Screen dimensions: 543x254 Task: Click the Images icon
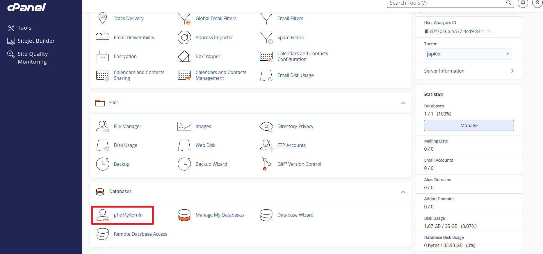(184, 126)
